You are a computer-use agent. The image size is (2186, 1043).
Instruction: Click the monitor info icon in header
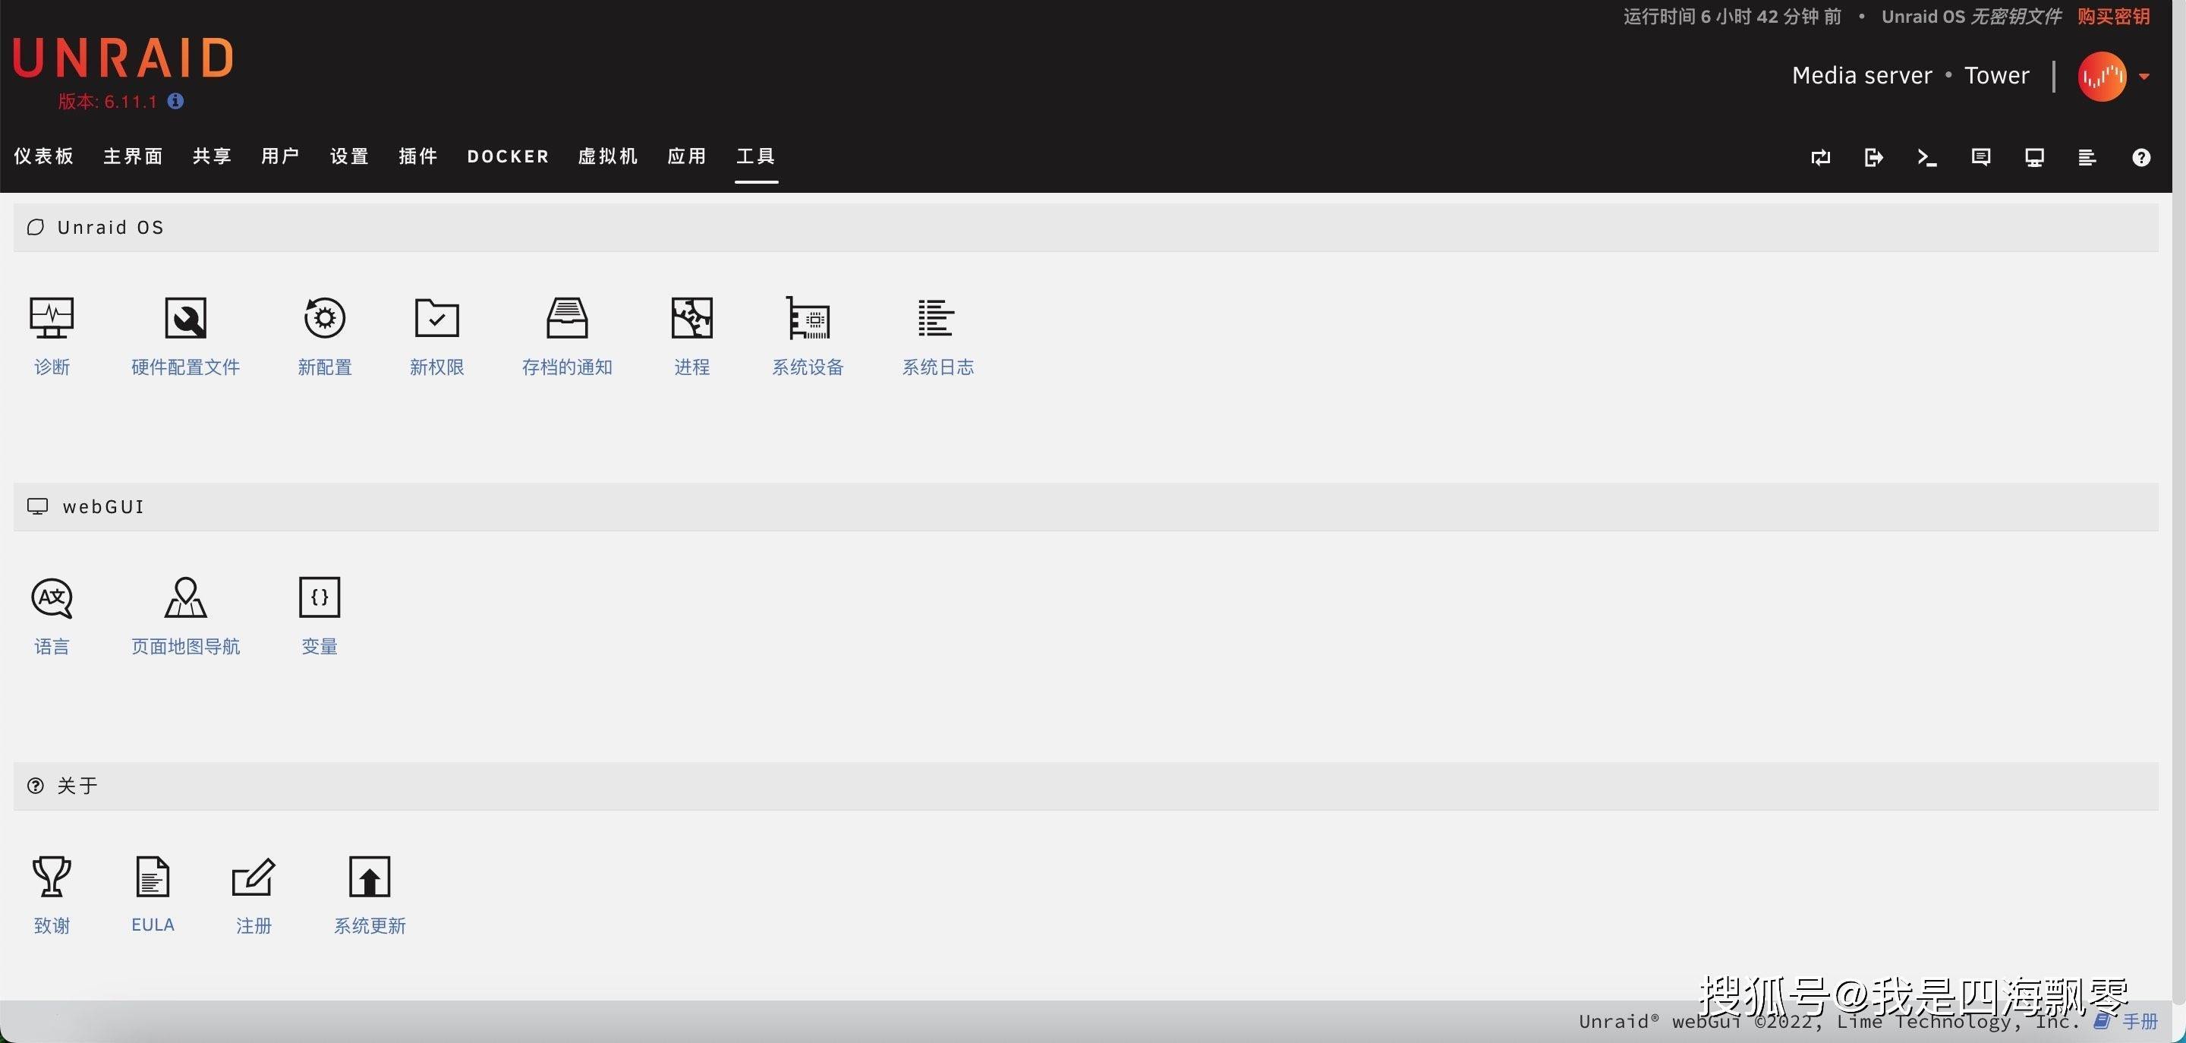(x=2034, y=157)
